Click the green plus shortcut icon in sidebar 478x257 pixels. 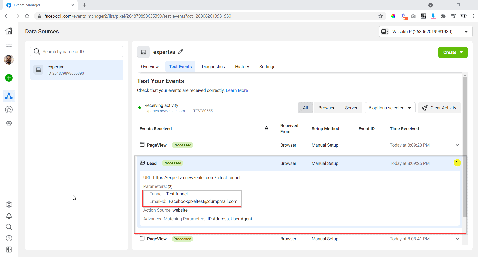pyautogui.click(x=9, y=78)
